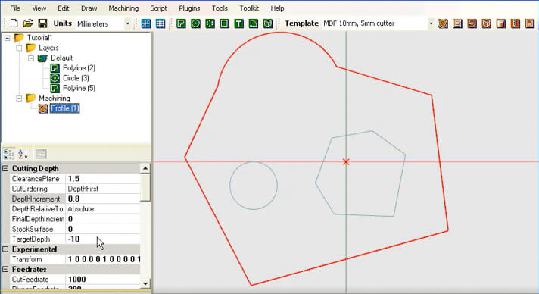Save the drawing with the floppy disk icon
Screen dimensions: 539x294
tap(42, 23)
